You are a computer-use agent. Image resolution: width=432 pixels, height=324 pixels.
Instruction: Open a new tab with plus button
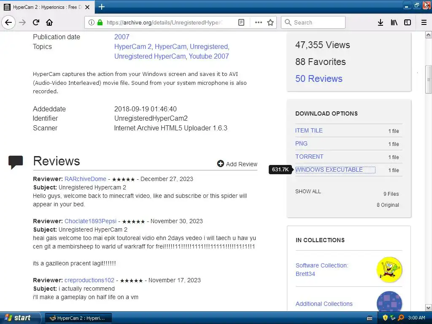pyautogui.click(x=101, y=7)
